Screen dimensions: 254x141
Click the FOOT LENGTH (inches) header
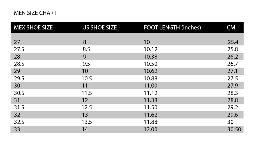(172, 28)
